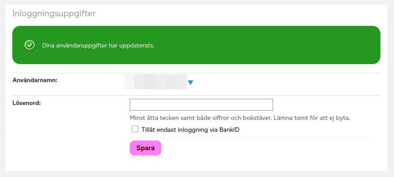394x177 pixels.
Task: Save login details with Spara
Action: click(146, 148)
